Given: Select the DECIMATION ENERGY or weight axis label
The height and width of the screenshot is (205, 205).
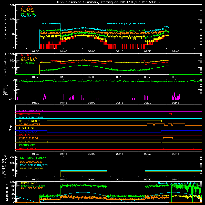Looking at the screenshot, I should (x=4, y=167).
